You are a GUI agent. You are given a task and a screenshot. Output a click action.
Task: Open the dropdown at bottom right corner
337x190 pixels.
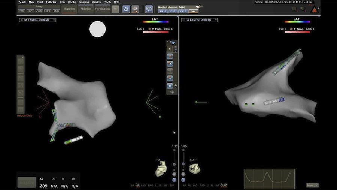tap(312, 185)
